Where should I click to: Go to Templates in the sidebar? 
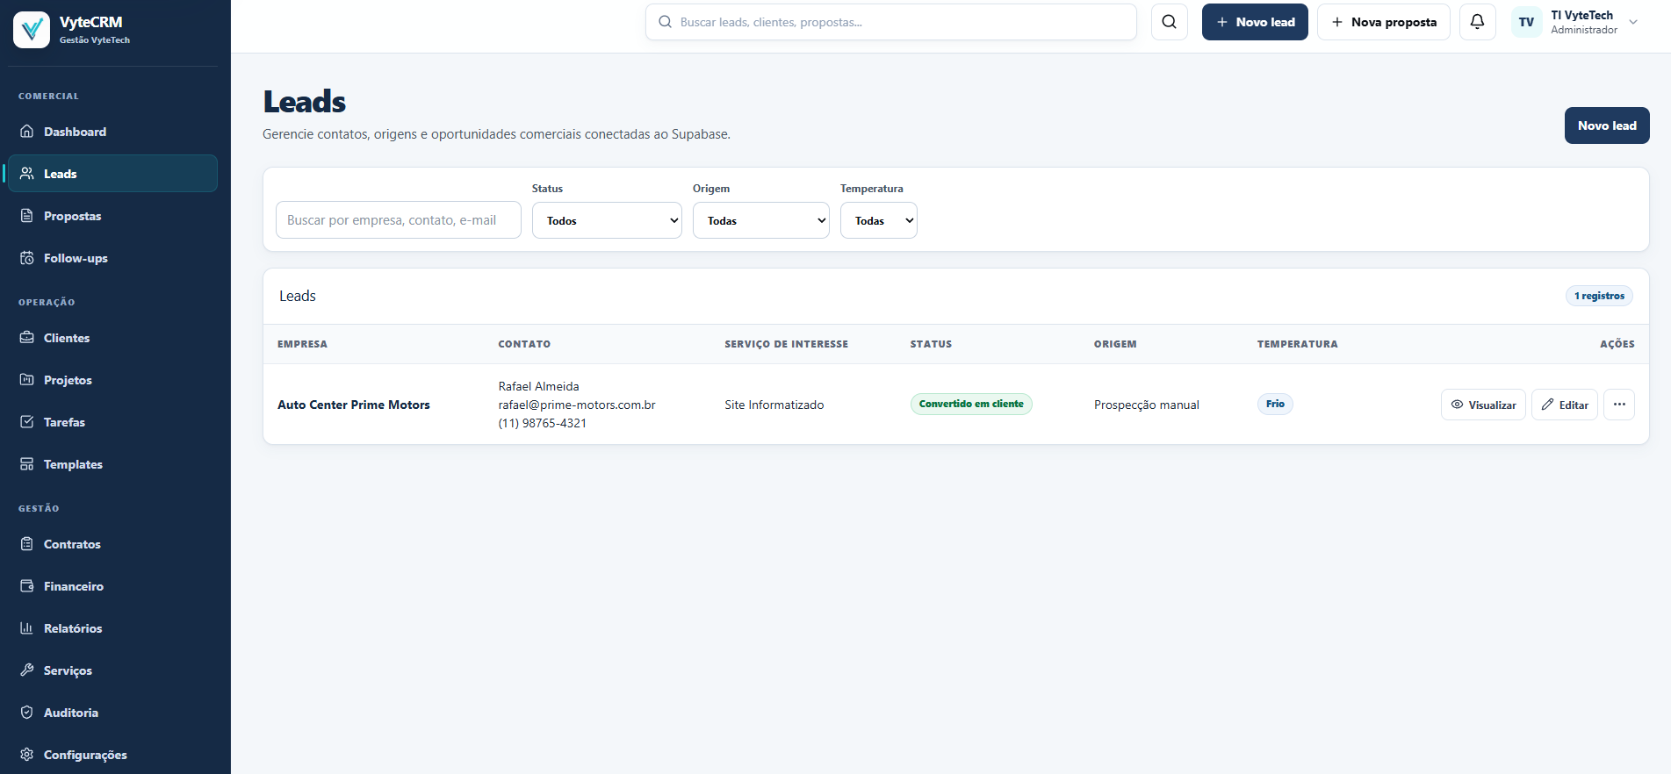112,464
